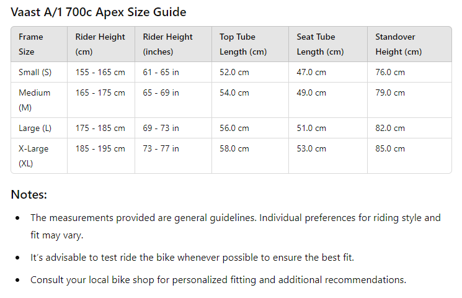
Task: Click the 76.0 cm standover height value
Action: coord(390,72)
